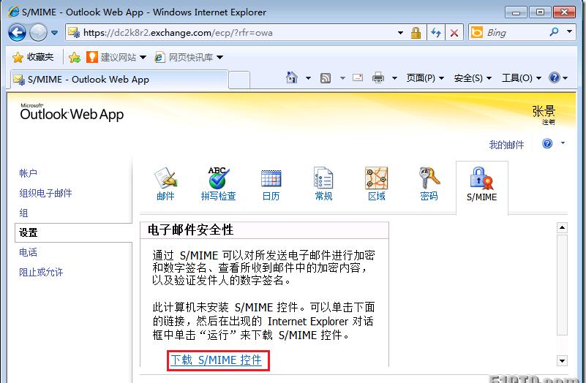Open recent pages dropdown next to Forward
This screenshot has width=586, height=383.
[x=55, y=33]
